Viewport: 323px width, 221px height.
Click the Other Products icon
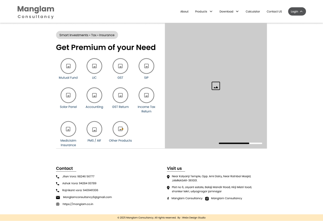121,129
